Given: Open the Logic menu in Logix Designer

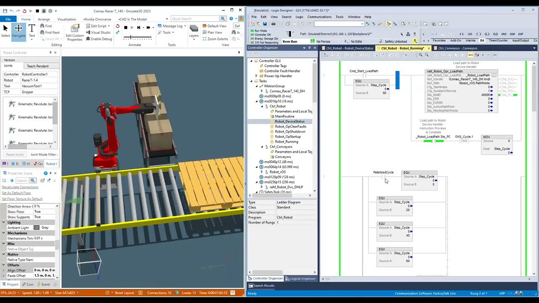Looking at the screenshot, I should 299,17.
